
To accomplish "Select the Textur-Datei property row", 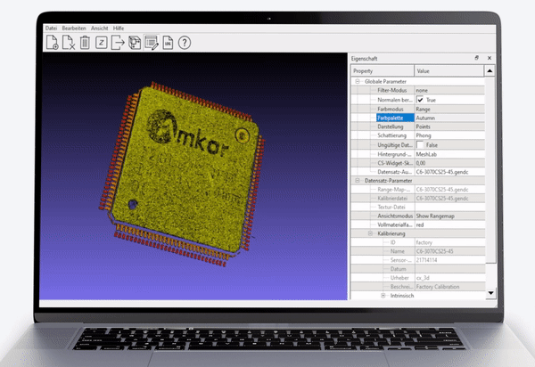I will click(418, 208).
